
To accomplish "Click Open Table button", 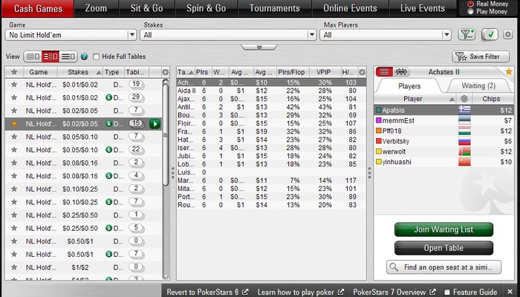I will pyautogui.click(x=443, y=248).
